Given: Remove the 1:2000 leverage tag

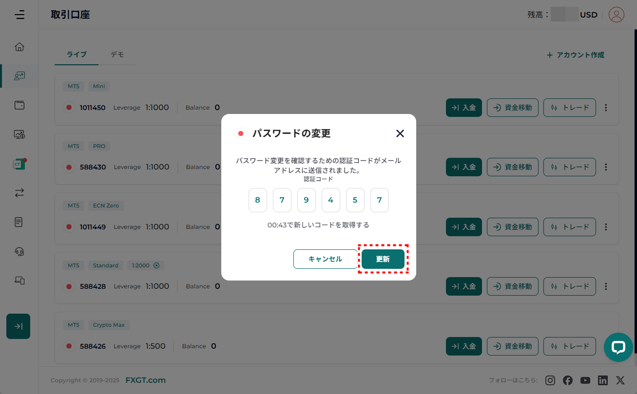Looking at the screenshot, I should coord(156,265).
